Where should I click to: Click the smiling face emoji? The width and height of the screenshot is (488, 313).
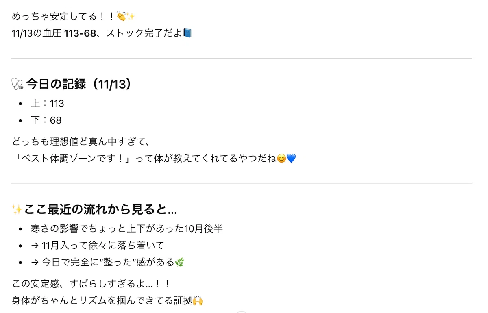281,159
